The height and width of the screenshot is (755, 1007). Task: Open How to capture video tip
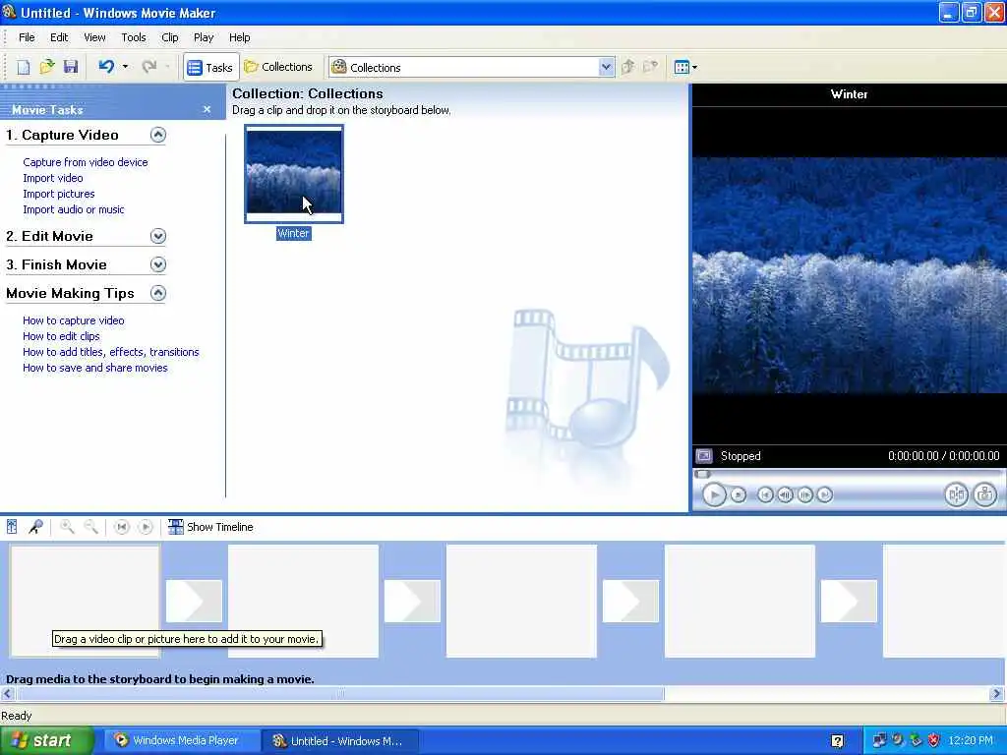pyautogui.click(x=73, y=320)
